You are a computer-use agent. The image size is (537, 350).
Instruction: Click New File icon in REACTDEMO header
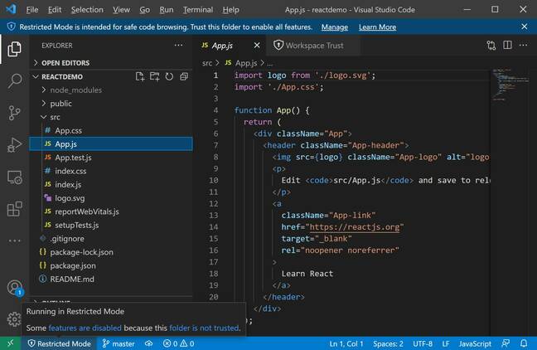tap(139, 76)
